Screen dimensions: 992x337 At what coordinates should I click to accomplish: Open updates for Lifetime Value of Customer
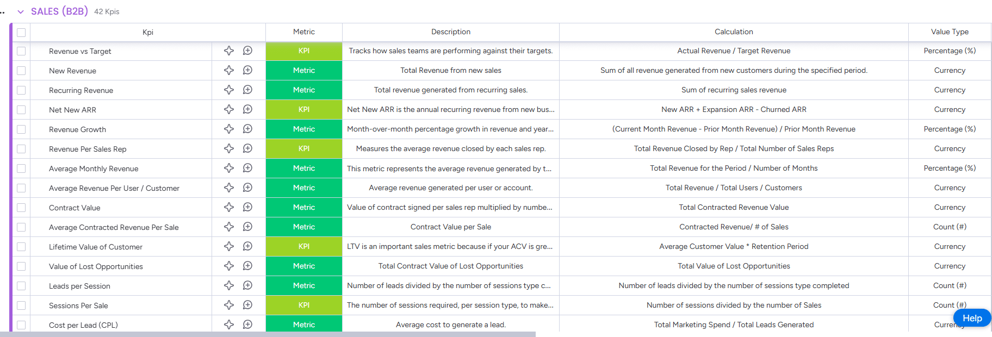(x=247, y=246)
